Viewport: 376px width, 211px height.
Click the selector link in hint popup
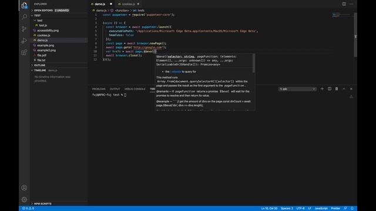click(176, 72)
